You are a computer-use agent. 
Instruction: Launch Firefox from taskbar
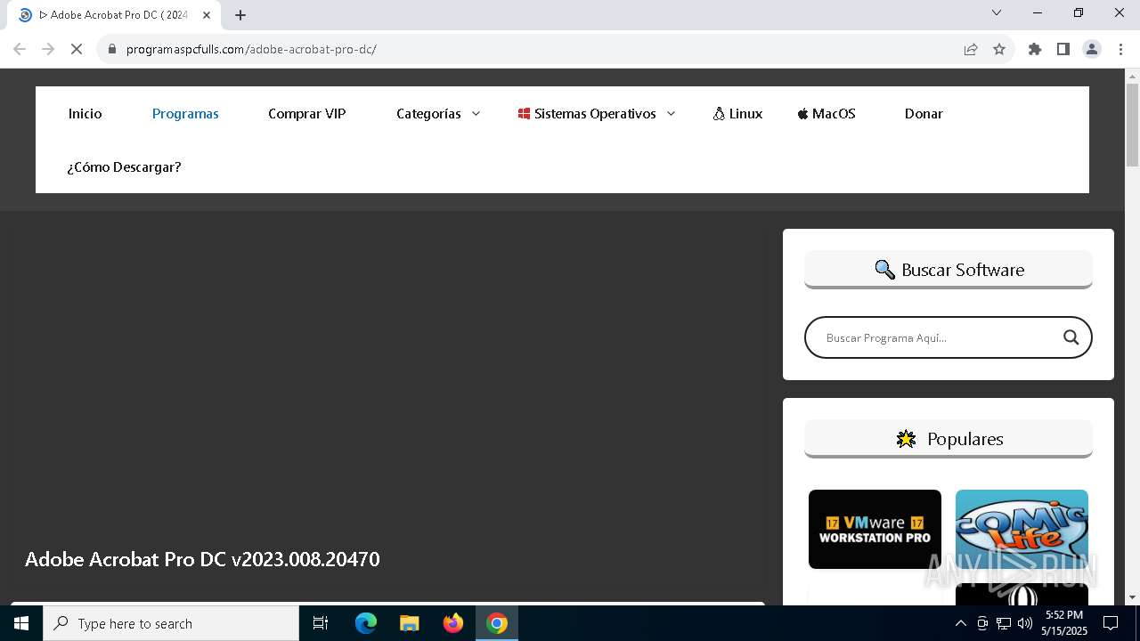tap(453, 623)
